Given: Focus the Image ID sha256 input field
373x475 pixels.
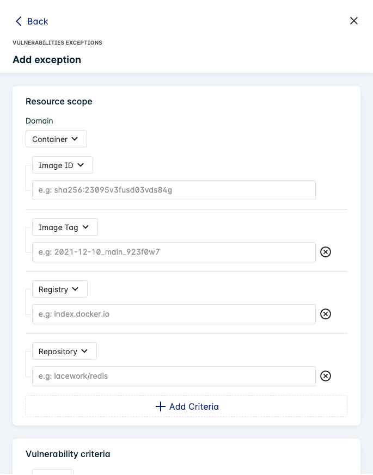Looking at the screenshot, I should coord(174,190).
